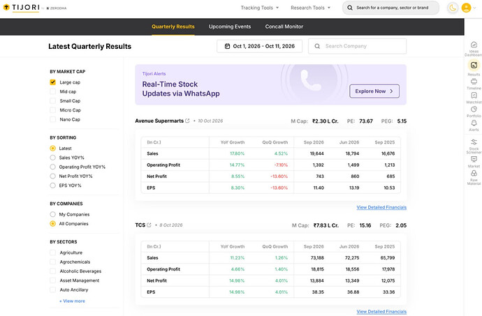The image size is (482, 316).
Task: Open the Timeline sidebar icon
Action: [x=474, y=82]
